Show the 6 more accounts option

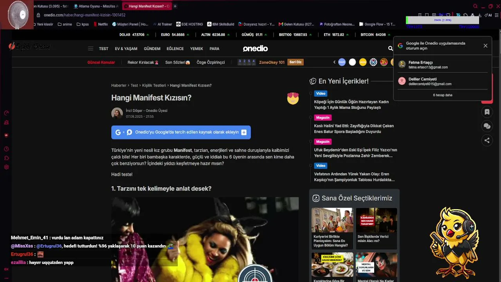coord(442,95)
